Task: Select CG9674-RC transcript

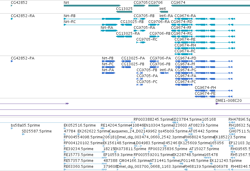Action: click(x=184, y=54)
